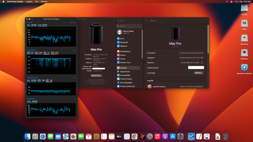Click the Power graph in Power Gadget
Image resolution: width=253 pixels, height=142 pixels.
(51, 37)
